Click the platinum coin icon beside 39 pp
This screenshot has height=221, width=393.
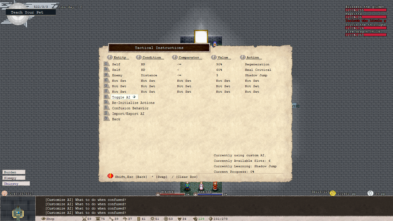[x=370, y=193]
